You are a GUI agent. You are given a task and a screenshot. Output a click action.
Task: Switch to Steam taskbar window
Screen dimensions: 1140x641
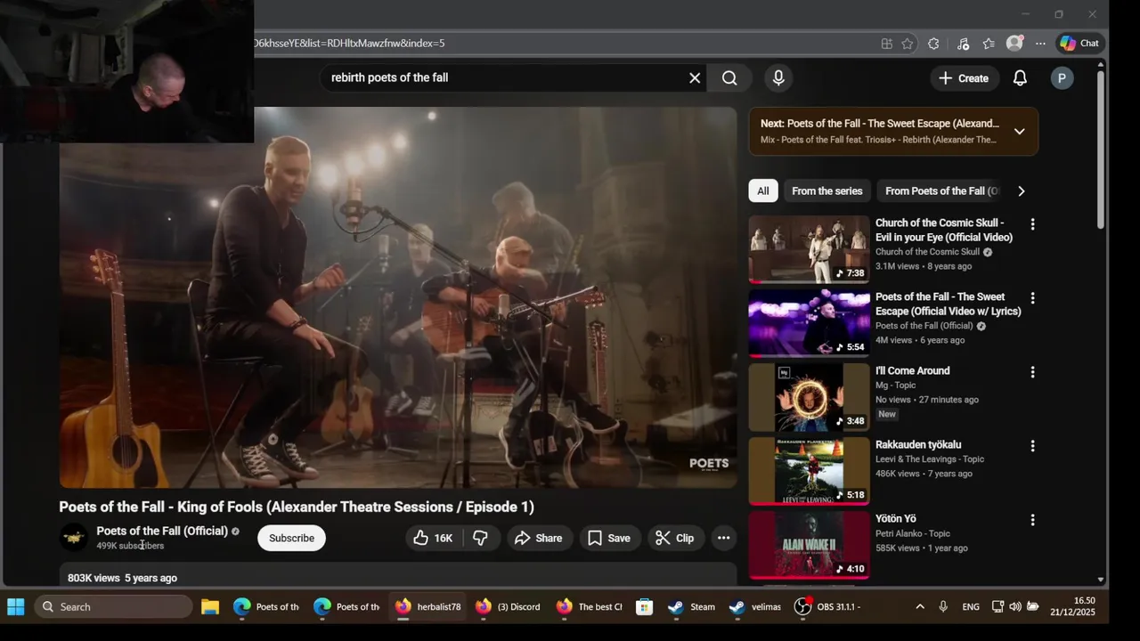(692, 607)
